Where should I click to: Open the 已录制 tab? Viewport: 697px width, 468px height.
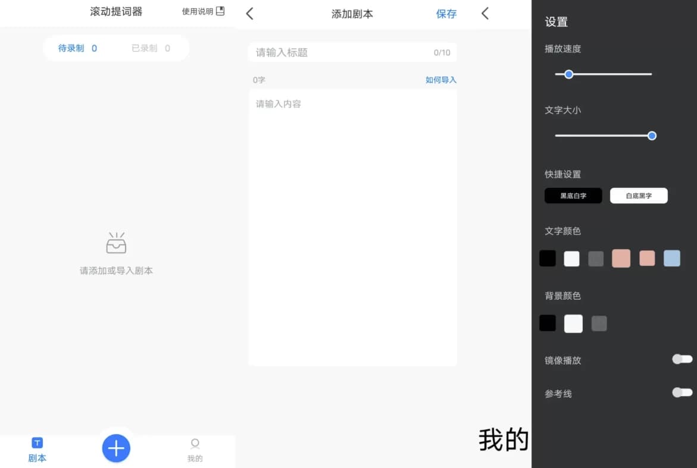click(x=152, y=48)
